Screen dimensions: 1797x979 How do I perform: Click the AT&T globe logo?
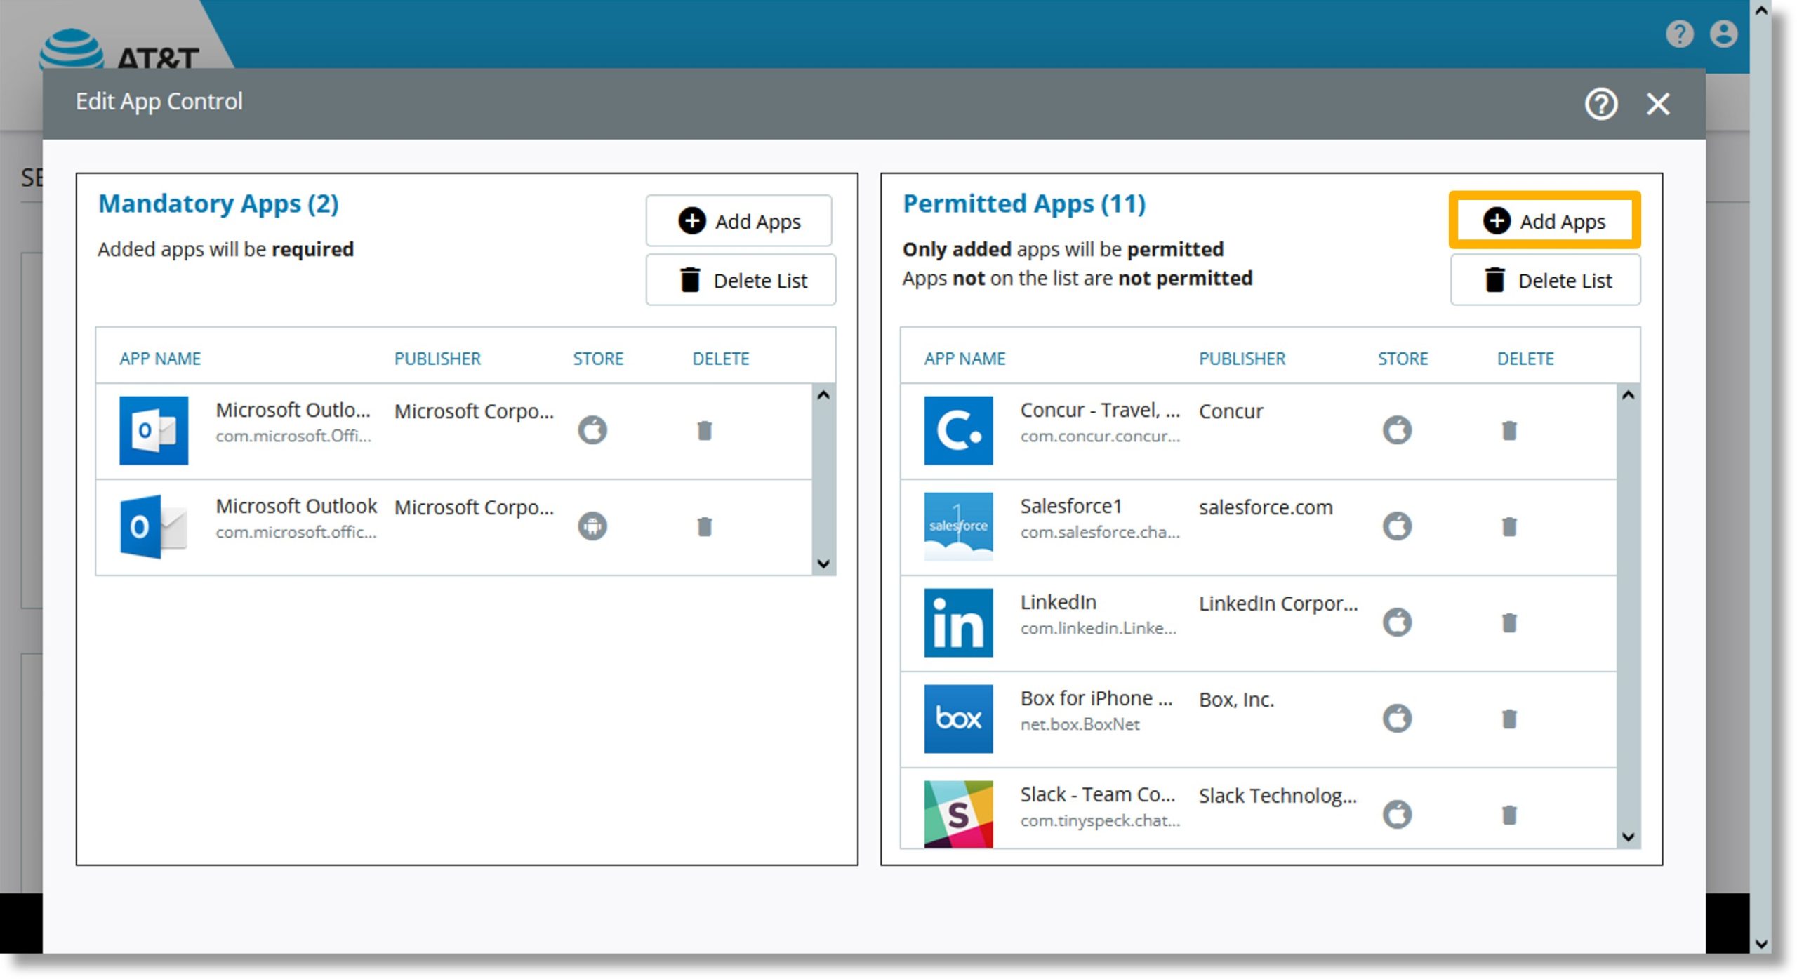point(70,48)
